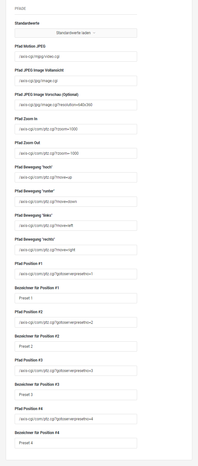Click the Bewegung "rechts" path field
This screenshot has width=198, height=466.
coord(76,250)
